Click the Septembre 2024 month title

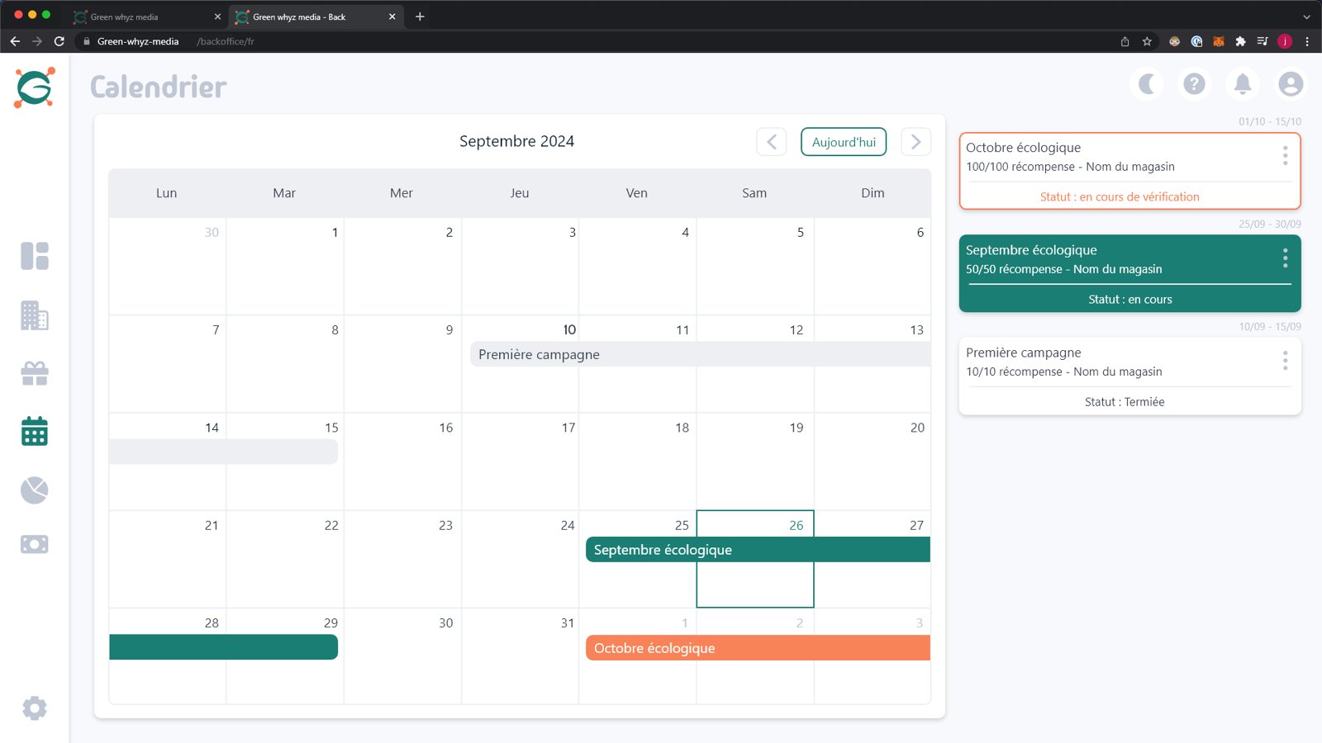pos(516,141)
